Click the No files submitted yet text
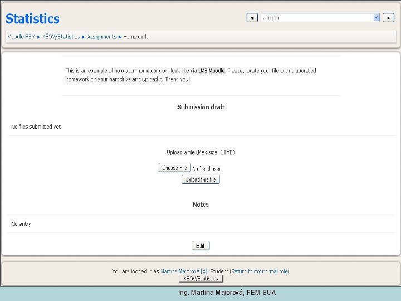Viewport: 401px width, 301px height. (x=36, y=127)
